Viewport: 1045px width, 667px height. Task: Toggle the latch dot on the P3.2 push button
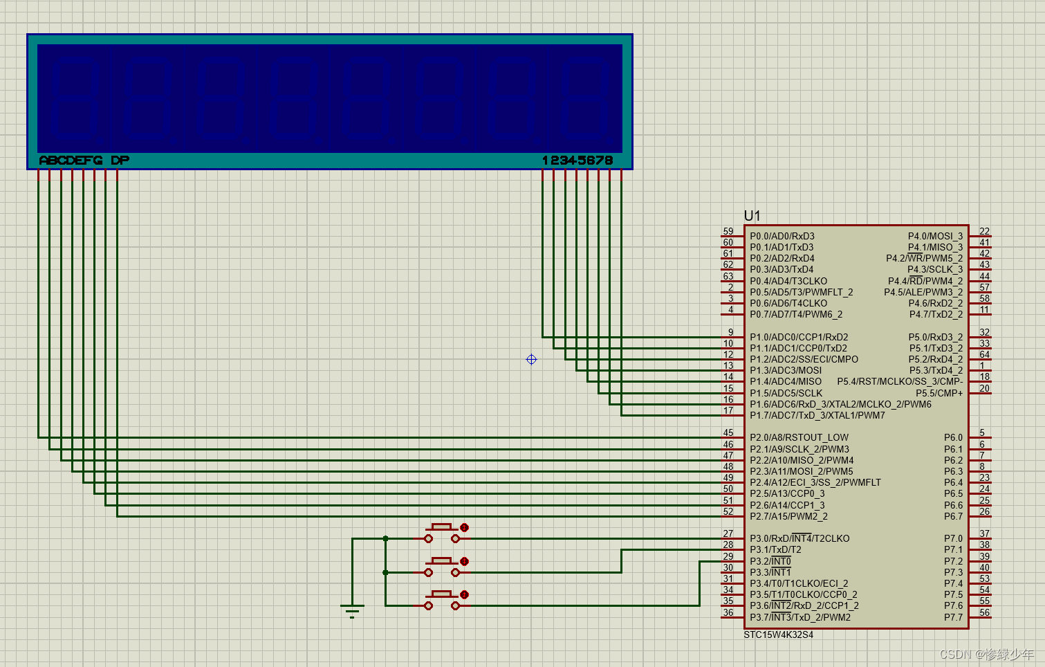coord(464,594)
